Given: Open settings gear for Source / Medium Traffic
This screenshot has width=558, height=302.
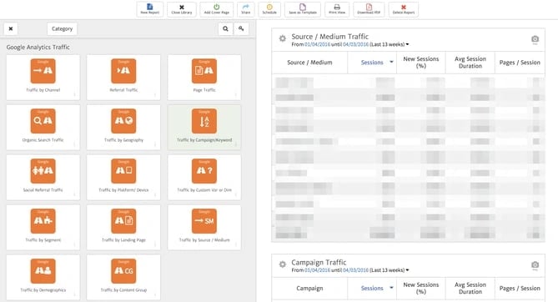Looking at the screenshot, I should [283, 38].
